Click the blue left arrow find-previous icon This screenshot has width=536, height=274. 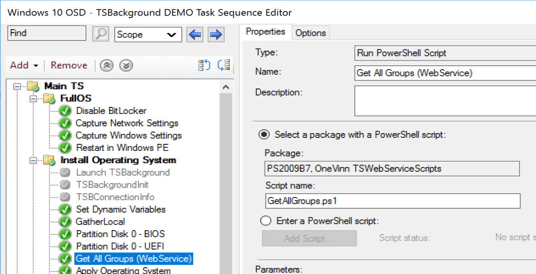(195, 34)
